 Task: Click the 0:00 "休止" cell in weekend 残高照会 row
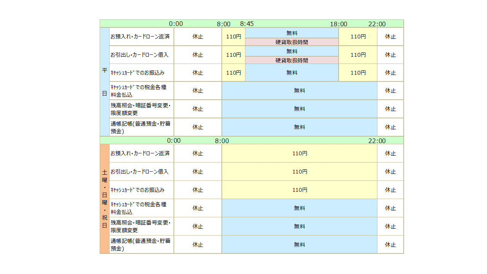(x=198, y=226)
